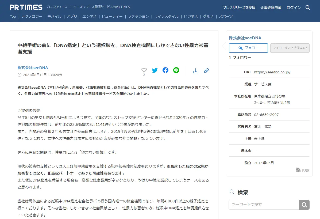Image resolution: width=320 pixels, height=219 pixels.
Task: Like the article with the heart icon
Action: click(x=144, y=70)
